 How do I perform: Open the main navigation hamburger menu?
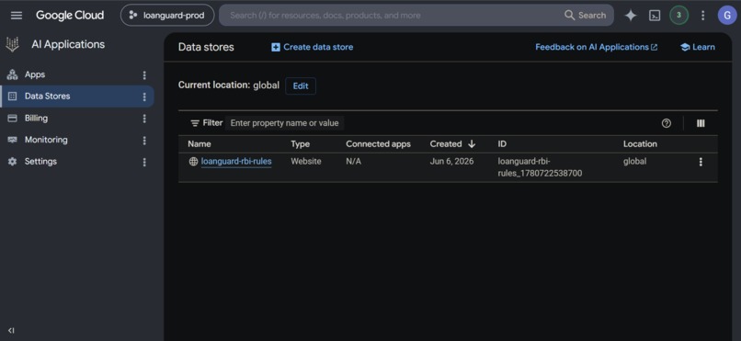(x=16, y=16)
